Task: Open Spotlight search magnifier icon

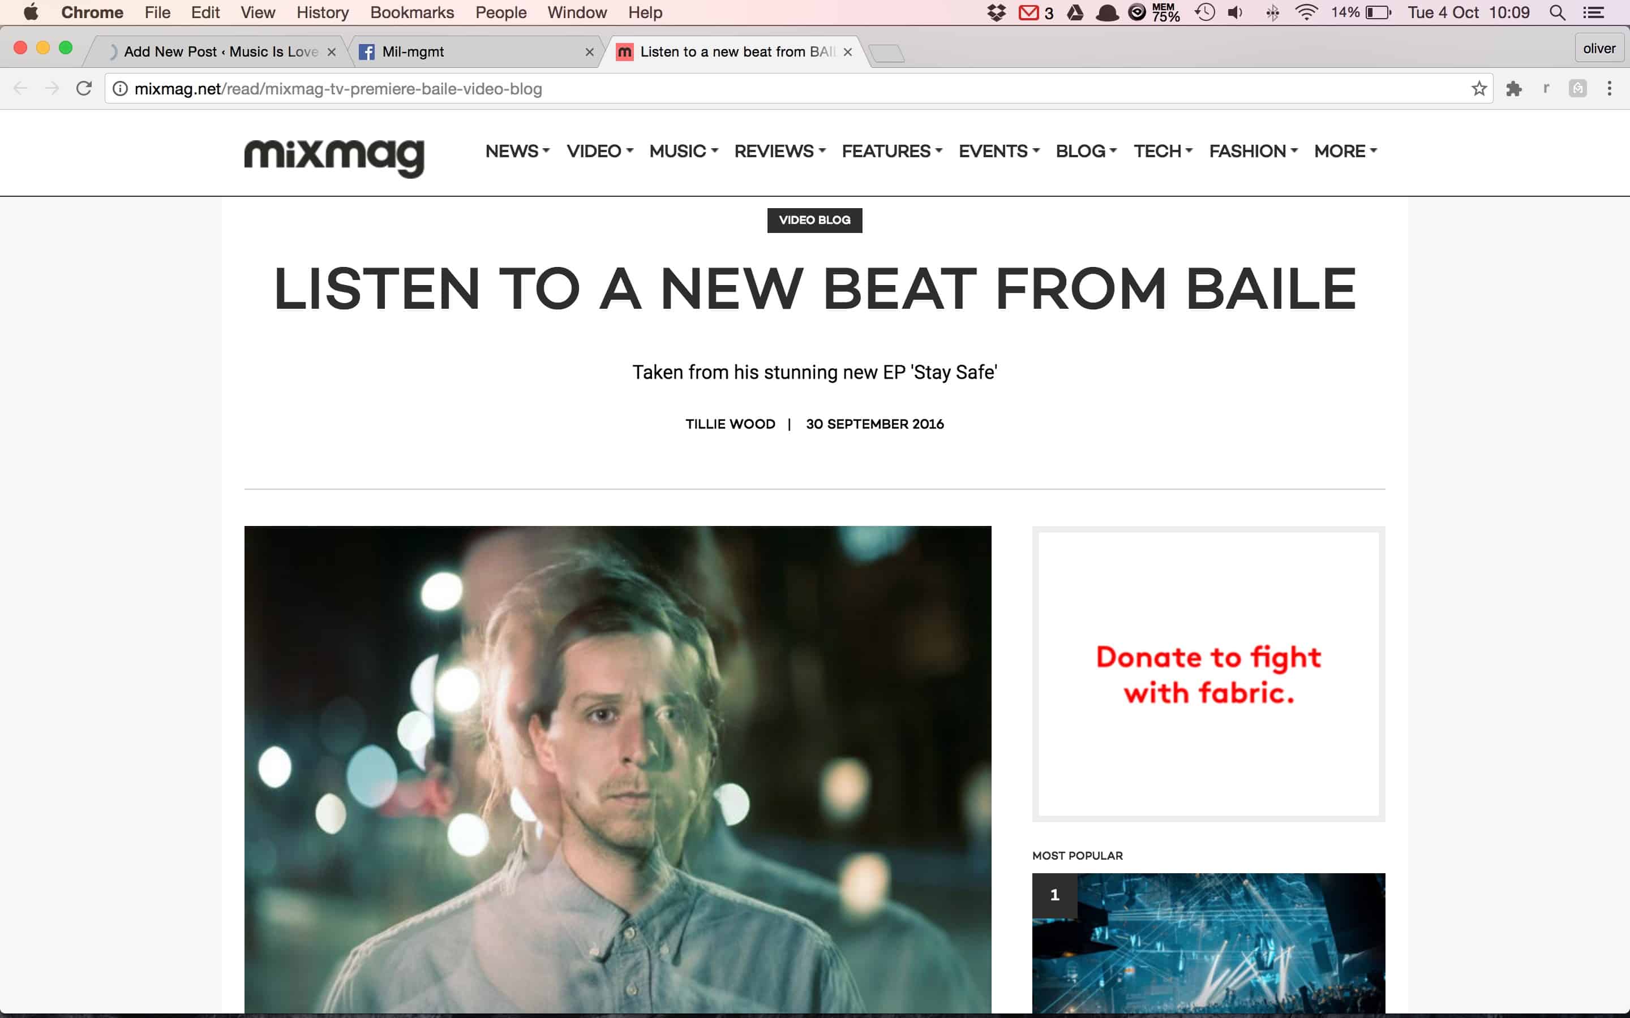Action: click(1557, 12)
